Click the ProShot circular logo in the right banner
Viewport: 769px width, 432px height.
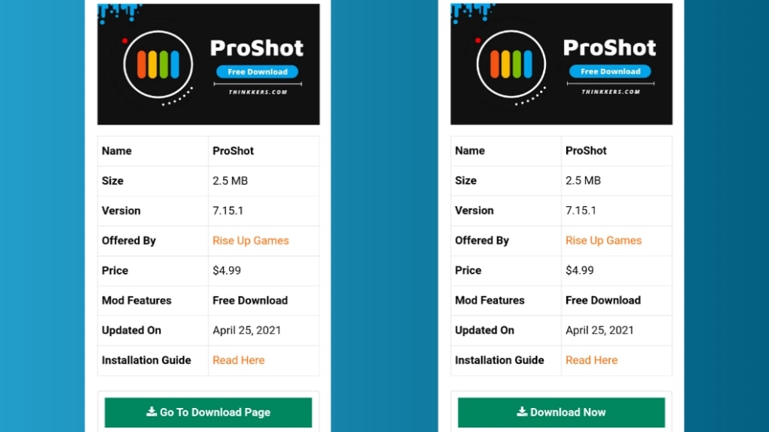(511, 64)
